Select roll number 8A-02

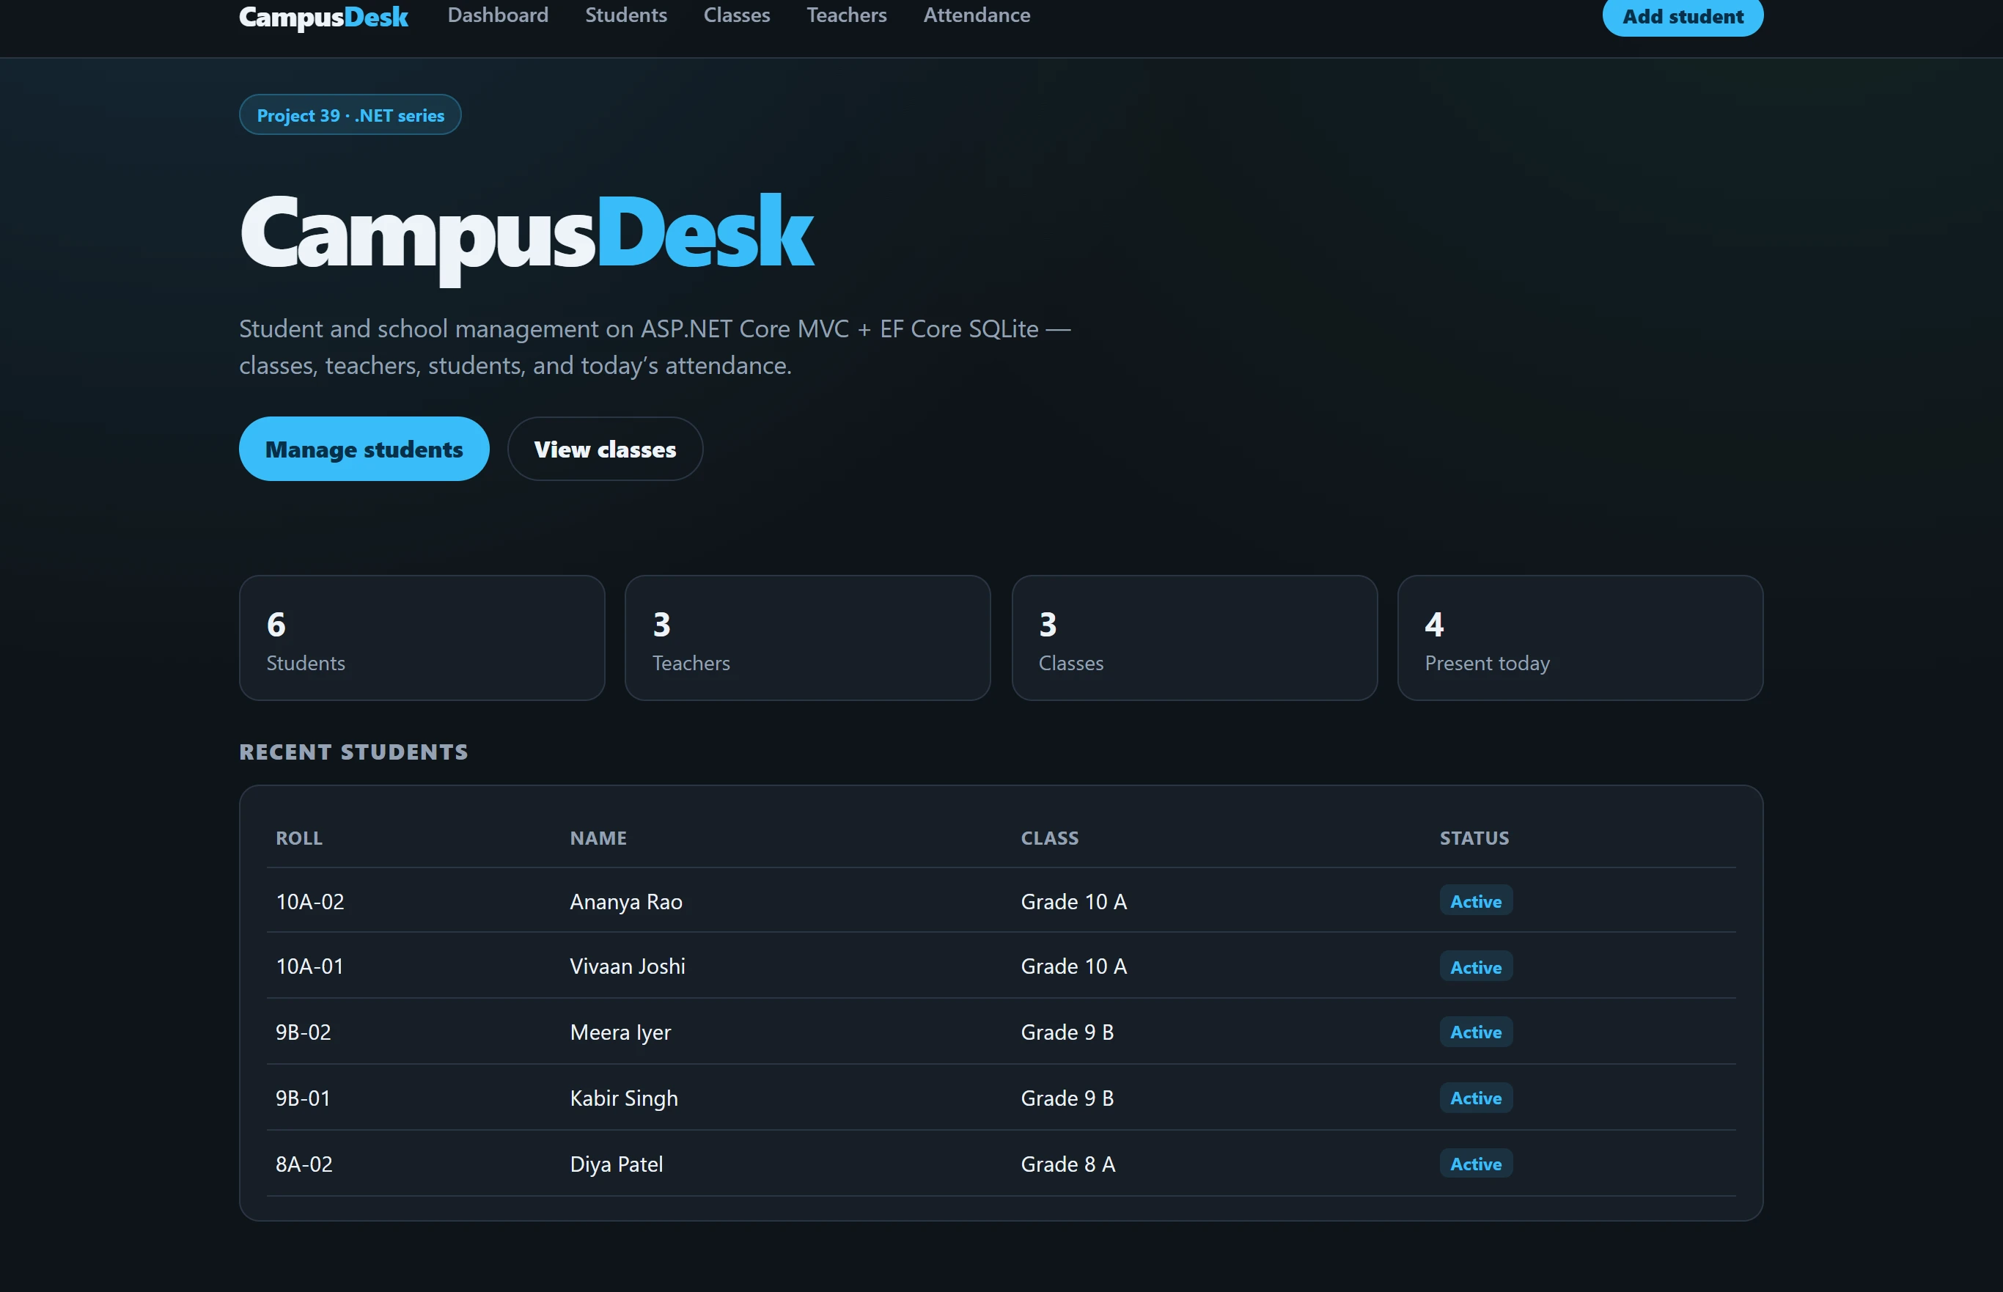pyautogui.click(x=304, y=1164)
